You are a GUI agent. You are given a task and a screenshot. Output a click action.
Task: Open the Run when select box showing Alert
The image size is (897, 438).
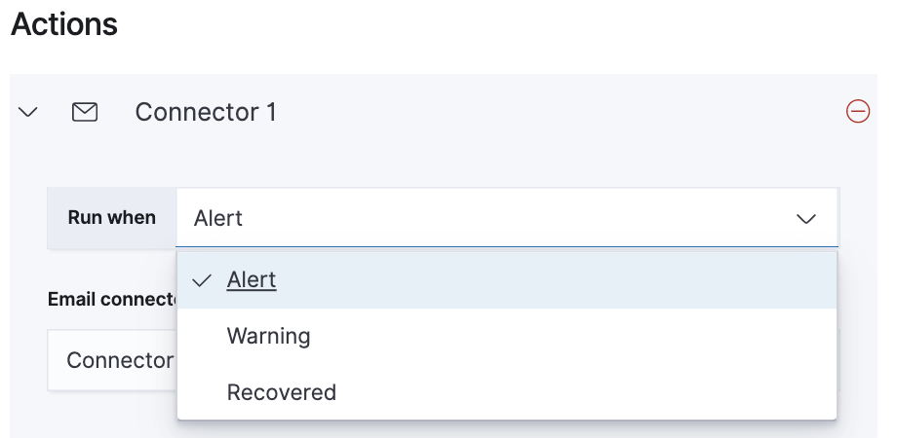[487, 218]
